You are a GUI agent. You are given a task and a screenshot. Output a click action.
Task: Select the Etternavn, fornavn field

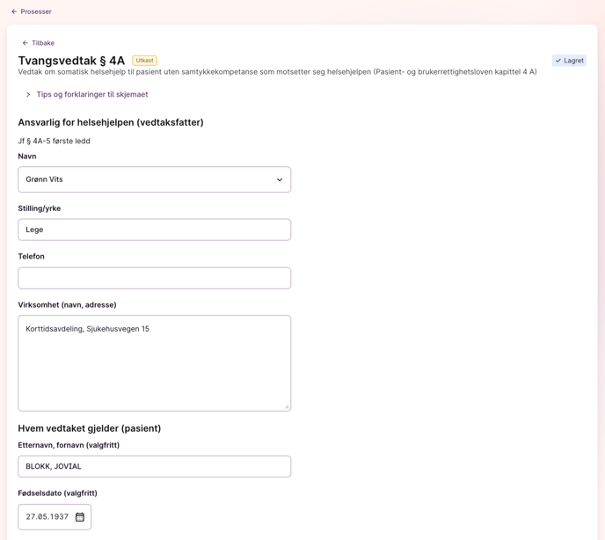[155, 466]
